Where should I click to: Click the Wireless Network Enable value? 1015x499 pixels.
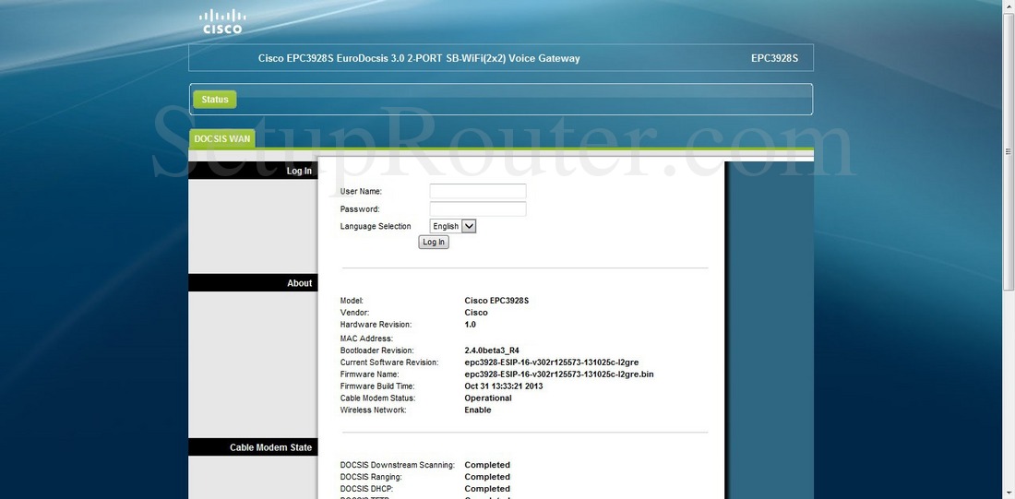[478, 410]
